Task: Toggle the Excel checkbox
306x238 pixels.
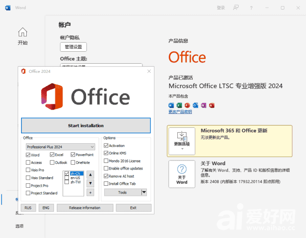Action: (52, 155)
